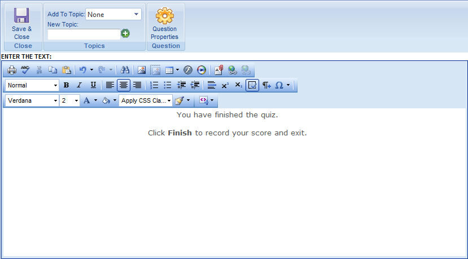The image size is (468, 259).
Task: Insert a numbered list
Action: pyautogui.click(x=154, y=85)
